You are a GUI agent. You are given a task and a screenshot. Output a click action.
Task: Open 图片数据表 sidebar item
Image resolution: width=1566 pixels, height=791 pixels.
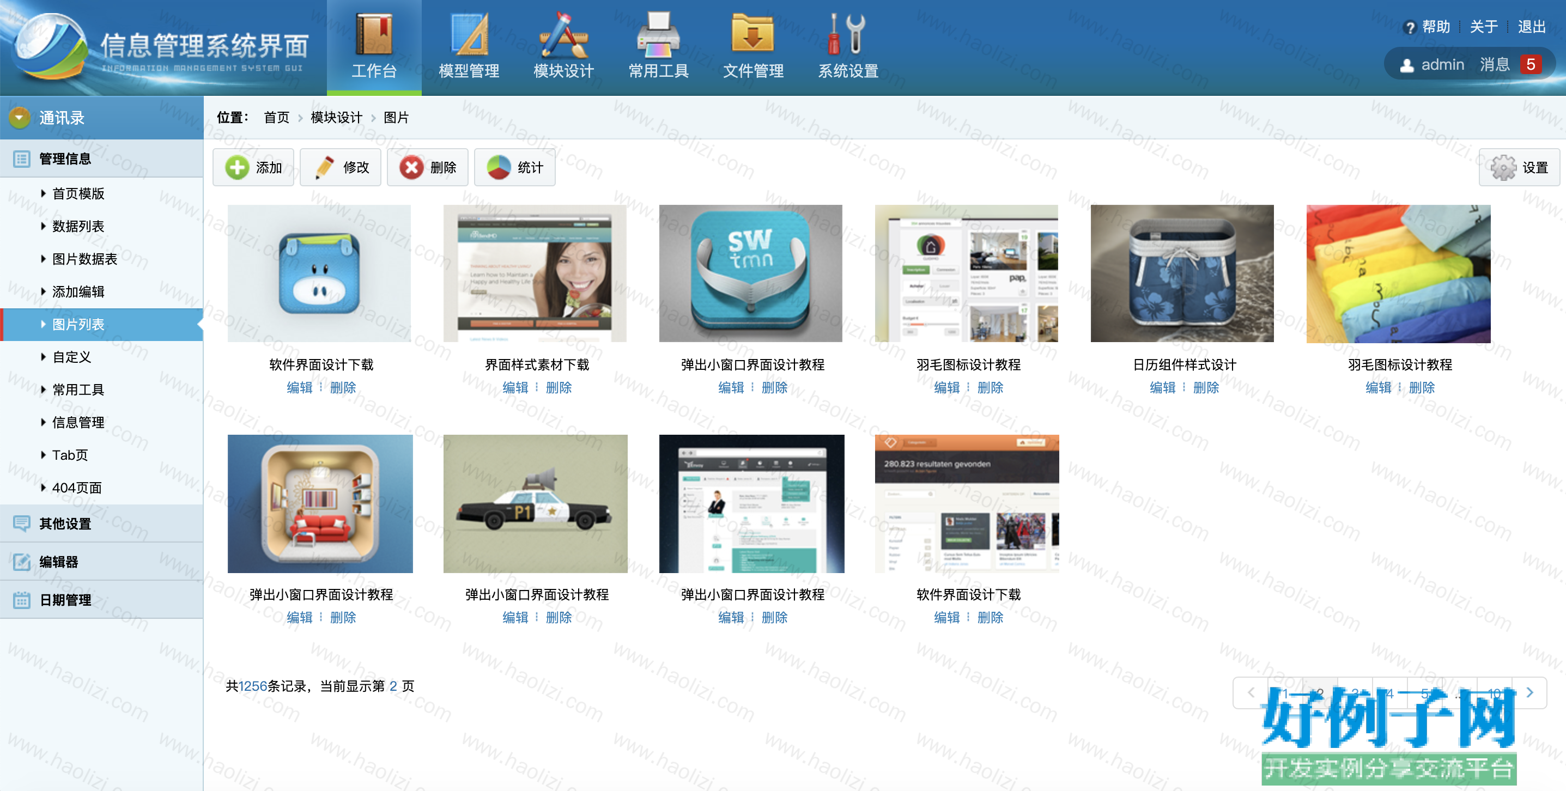pyautogui.click(x=84, y=259)
